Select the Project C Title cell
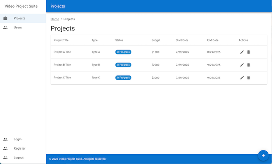272x164 pixels. [x=62, y=78]
